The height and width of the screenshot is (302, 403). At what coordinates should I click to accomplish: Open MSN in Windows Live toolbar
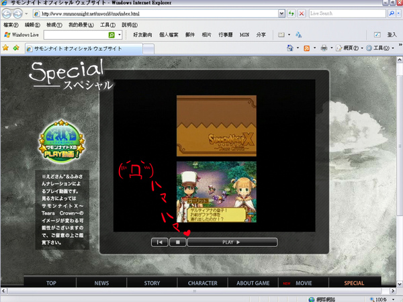(244, 35)
